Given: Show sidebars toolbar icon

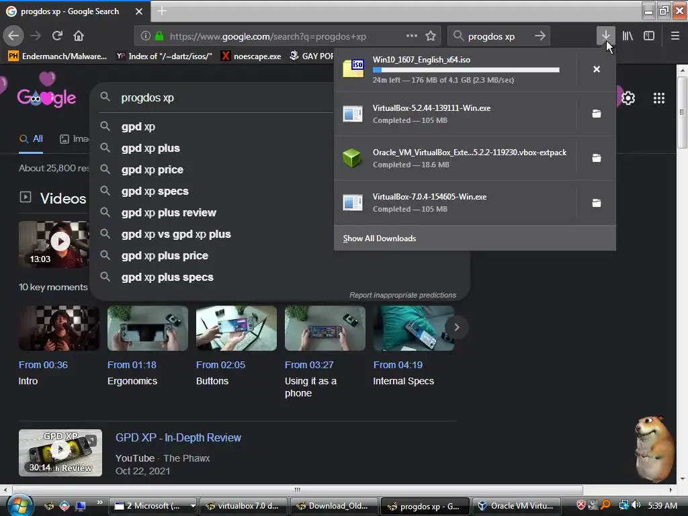Looking at the screenshot, I should coord(649,36).
